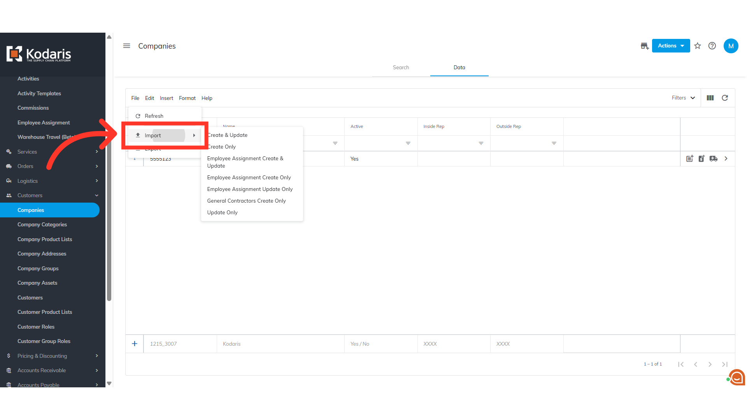The height and width of the screenshot is (420, 747).
Task: Click the add store icon beside Actions
Action: pos(645,46)
